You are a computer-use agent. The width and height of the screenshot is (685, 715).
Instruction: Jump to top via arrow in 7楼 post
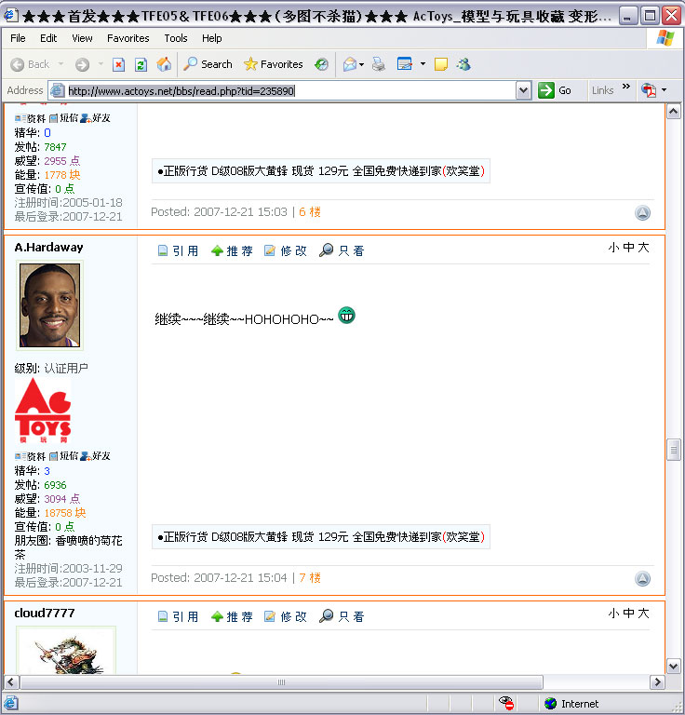click(642, 579)
